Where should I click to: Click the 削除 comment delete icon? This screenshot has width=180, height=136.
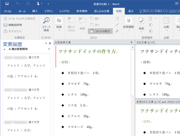coord(82,20)
